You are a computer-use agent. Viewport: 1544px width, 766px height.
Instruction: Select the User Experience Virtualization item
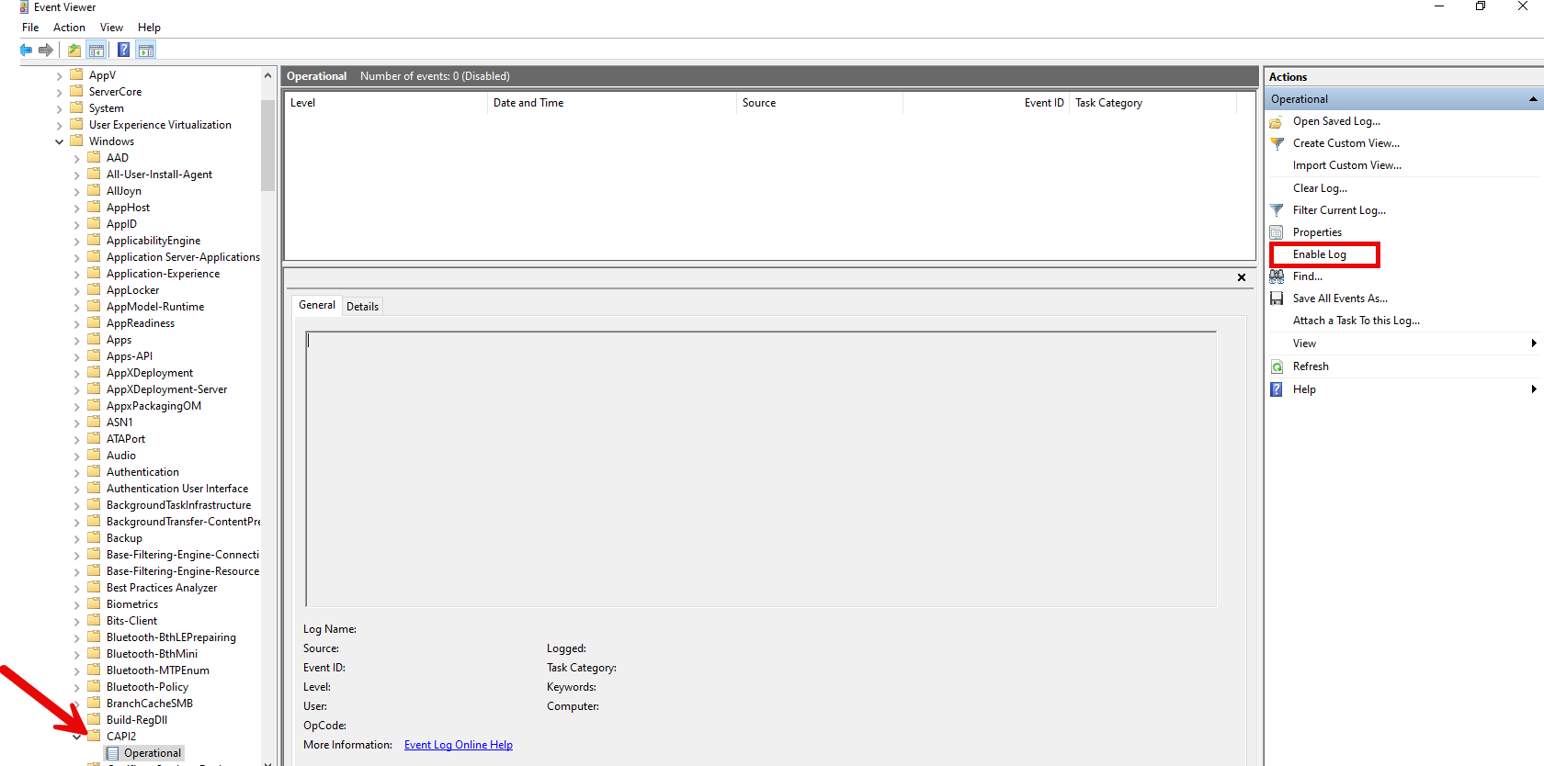[x=160, y=125]
